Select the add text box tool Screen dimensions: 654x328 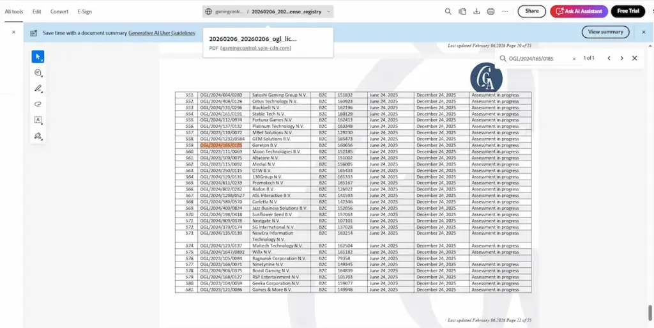click(x=38, y=120)
